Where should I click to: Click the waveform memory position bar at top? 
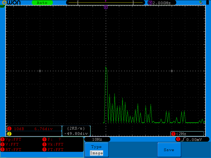coord(105,3)
